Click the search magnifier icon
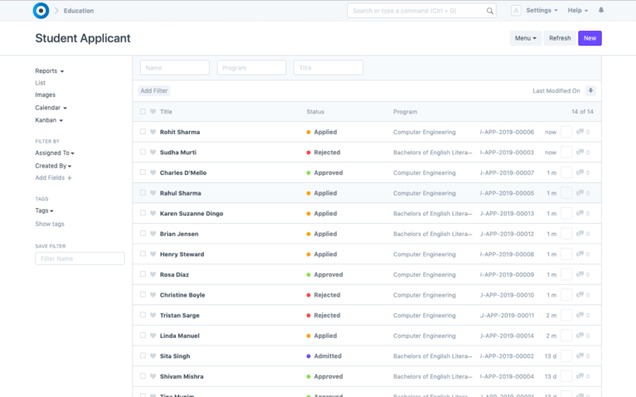636x397 pixels. click(x=489, y=11)
